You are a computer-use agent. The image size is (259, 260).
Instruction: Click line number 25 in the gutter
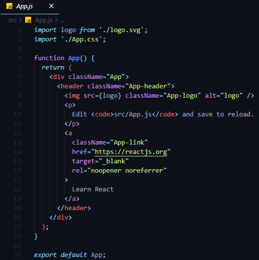tap(17, 255)
